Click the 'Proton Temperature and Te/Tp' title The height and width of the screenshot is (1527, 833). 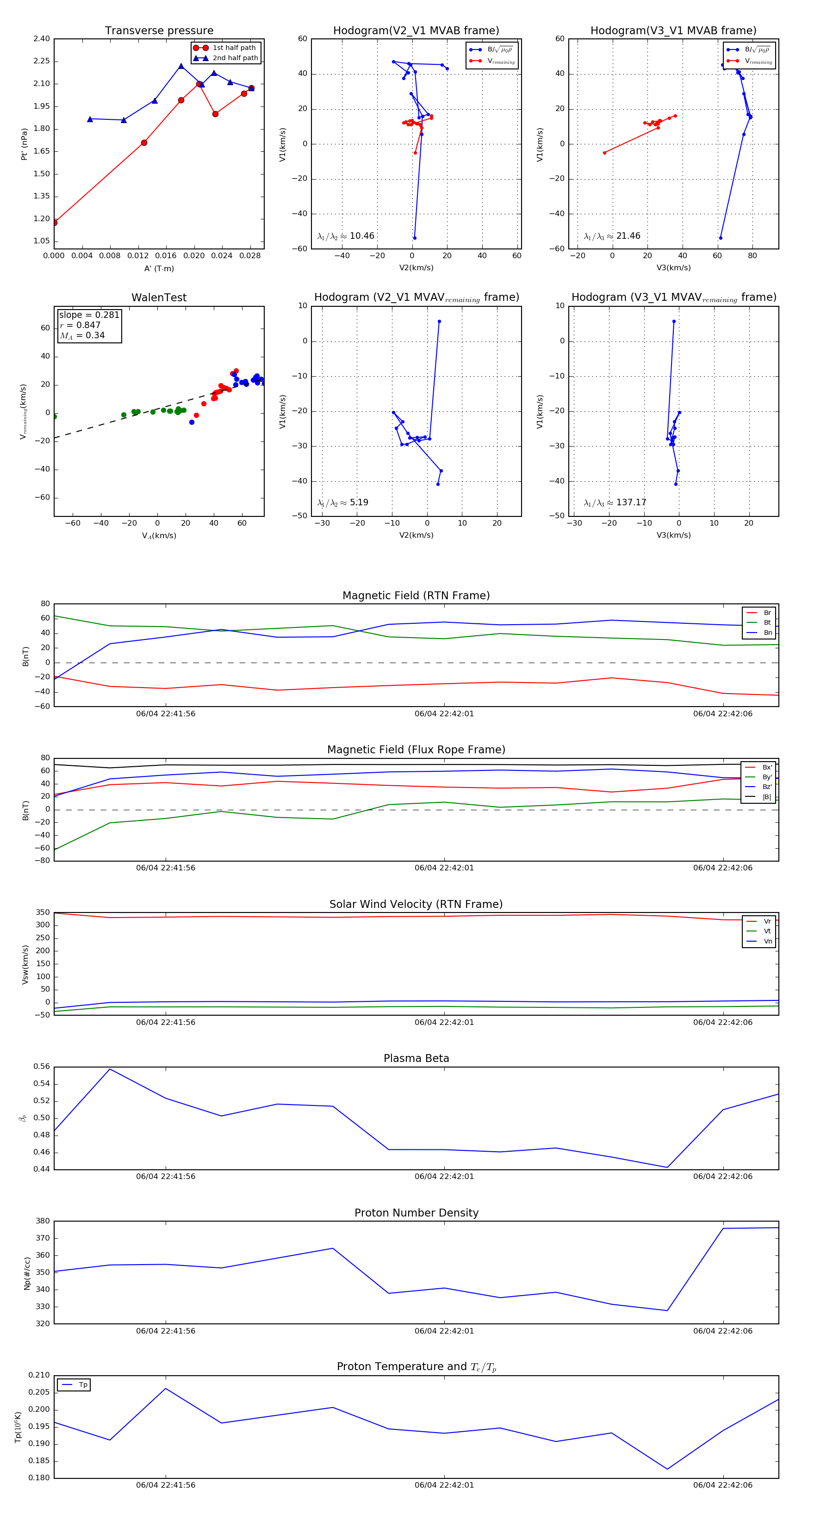pos(416,1367)
